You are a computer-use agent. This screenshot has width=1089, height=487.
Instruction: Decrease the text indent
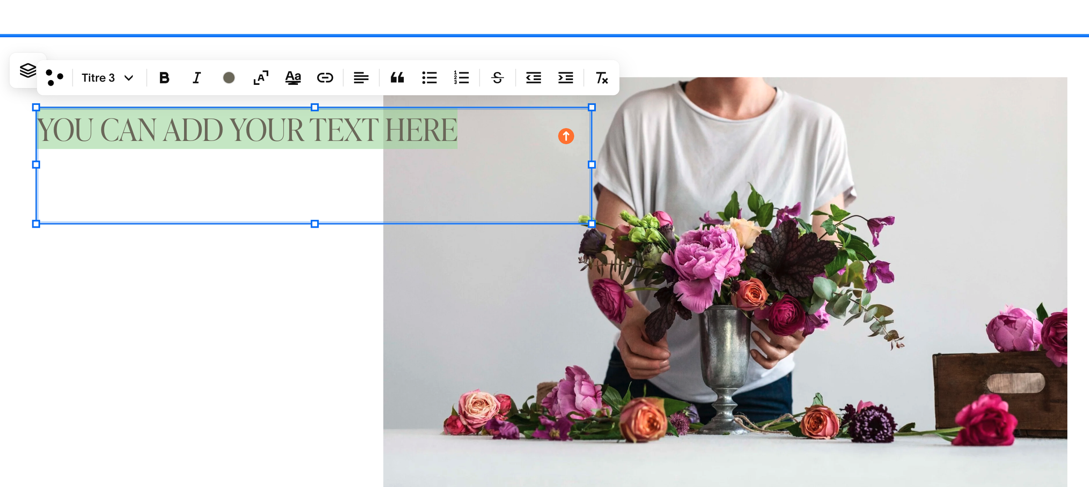[x=534, y=78]
